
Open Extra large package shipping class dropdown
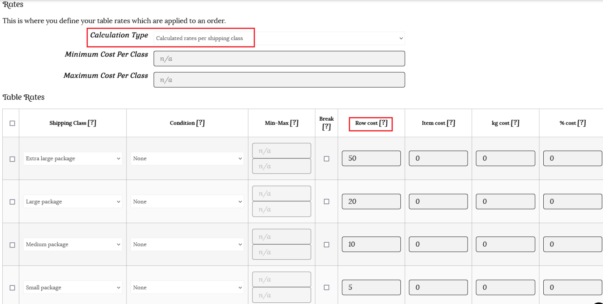73,159
